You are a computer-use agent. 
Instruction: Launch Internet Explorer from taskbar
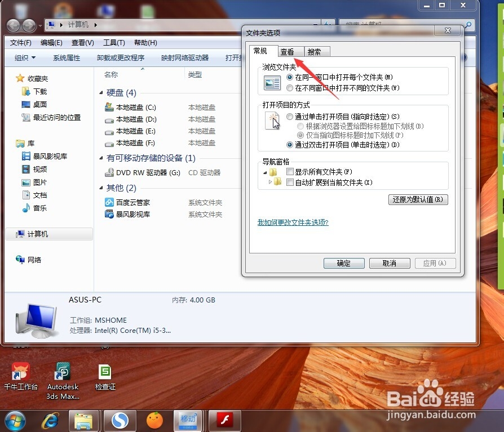(50, 421)
